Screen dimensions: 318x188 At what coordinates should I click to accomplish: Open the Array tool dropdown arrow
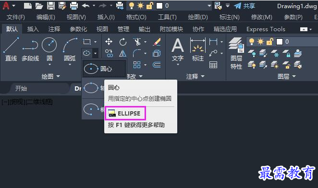point(145,65)
